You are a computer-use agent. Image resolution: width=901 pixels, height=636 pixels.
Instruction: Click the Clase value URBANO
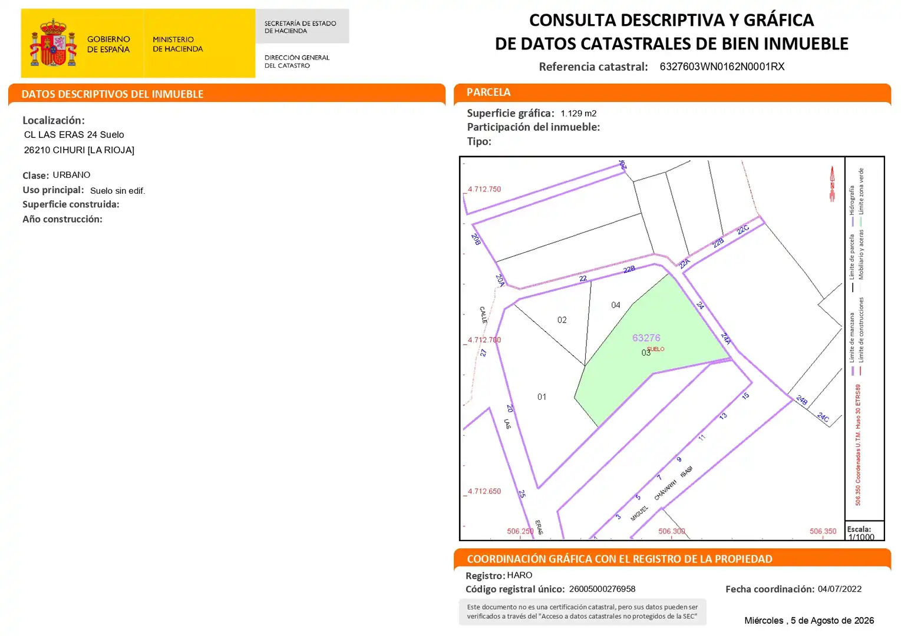click(x=71, y=175)
